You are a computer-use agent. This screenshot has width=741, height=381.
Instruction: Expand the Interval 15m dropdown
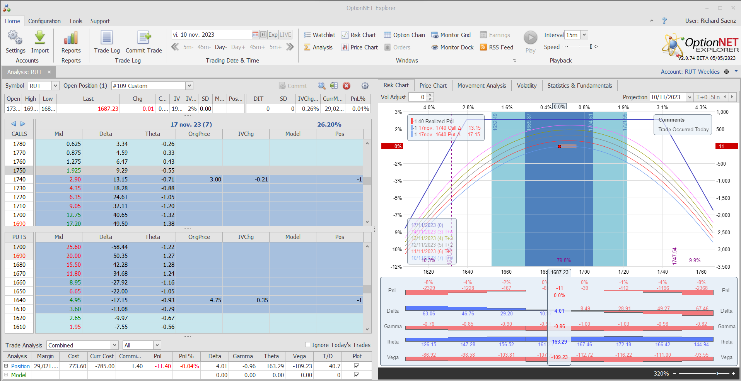584,35
